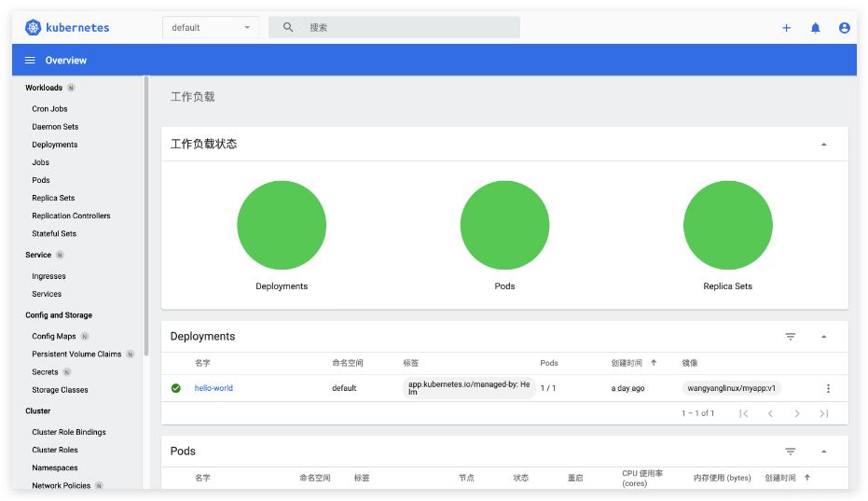Go to previous page of Deployments
The height and width of the screenshot is (501, 868).
tap(770, 413)
